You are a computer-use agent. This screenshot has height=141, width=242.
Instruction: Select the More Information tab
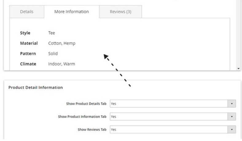[72, 12]
